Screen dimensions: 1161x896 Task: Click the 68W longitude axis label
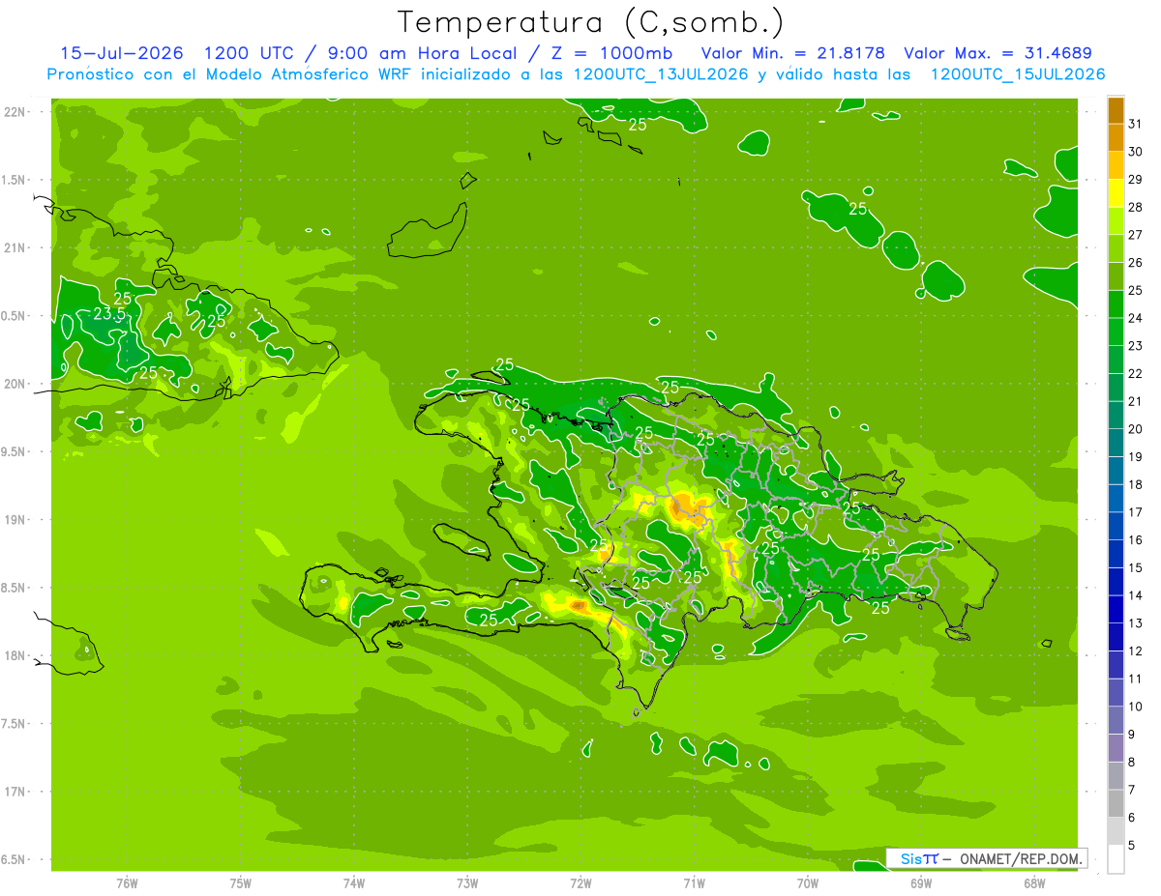click(1034, 882)
